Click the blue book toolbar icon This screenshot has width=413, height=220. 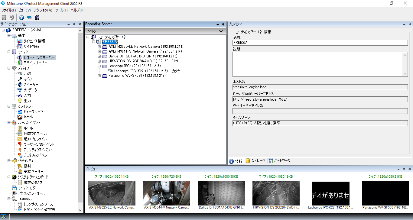pos(29,18)
